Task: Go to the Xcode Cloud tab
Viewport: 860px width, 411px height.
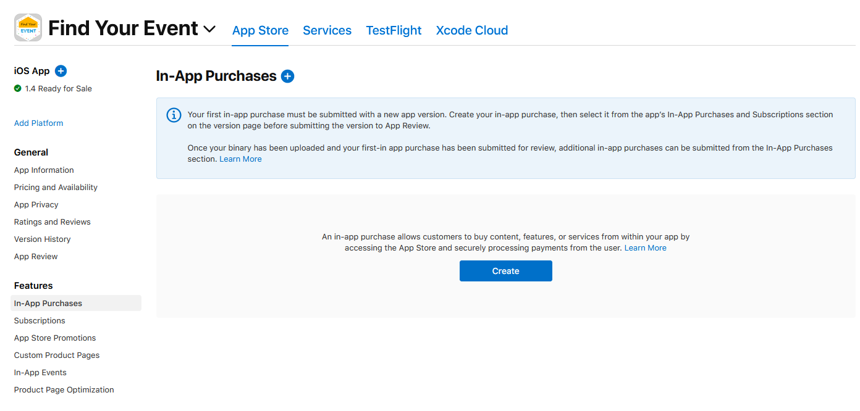Action: tap(472, 30)
